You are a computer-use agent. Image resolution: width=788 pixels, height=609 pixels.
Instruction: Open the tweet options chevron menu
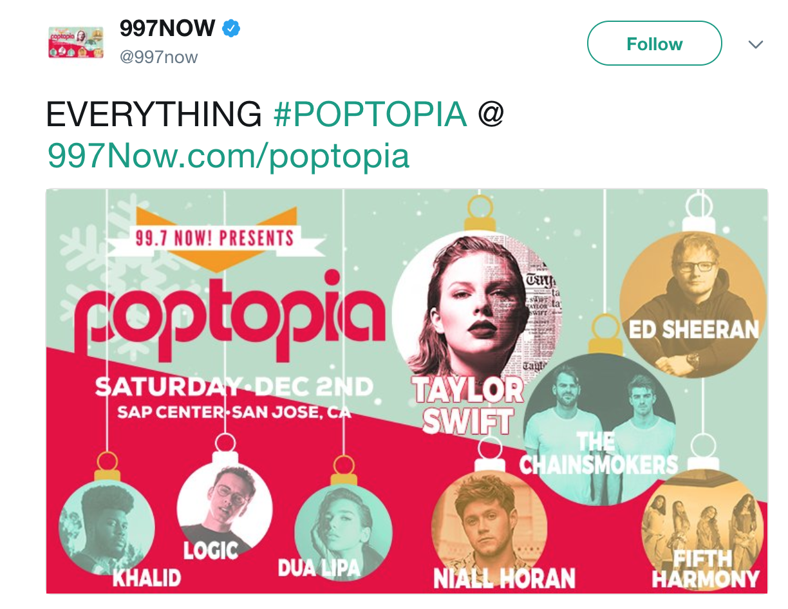coord(756,44)
